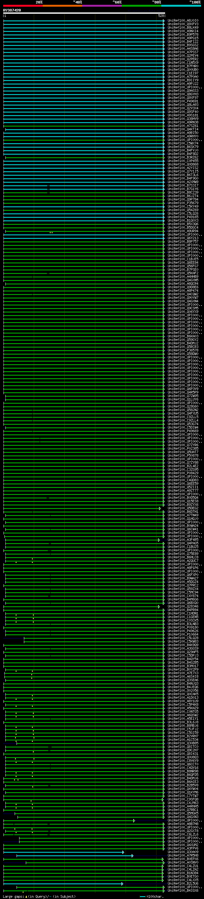Click the green ~80% legend segment
The width and height of the screenshot is (204, 899).
point(141,6)
